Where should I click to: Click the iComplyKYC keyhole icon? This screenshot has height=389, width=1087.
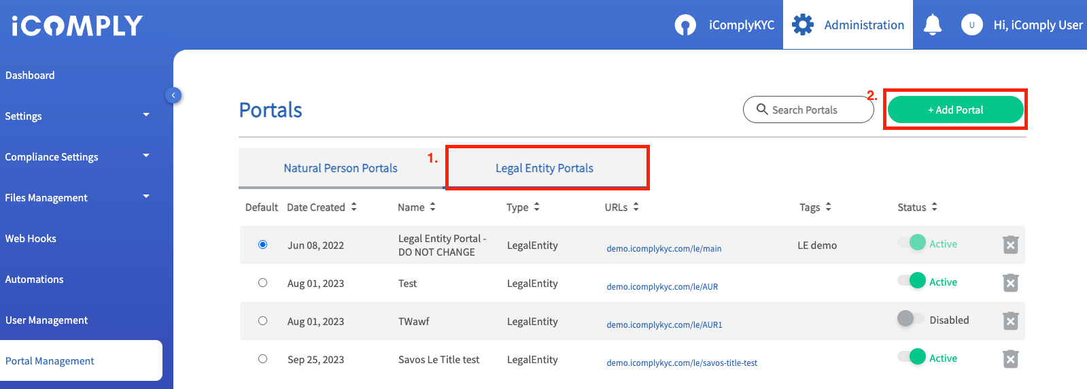coord(685,25)
